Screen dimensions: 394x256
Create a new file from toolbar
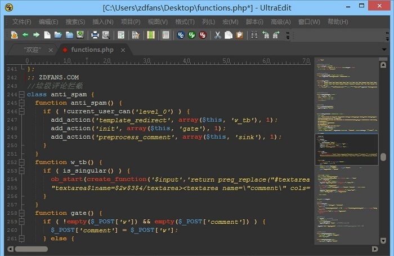tap(47, 35)
